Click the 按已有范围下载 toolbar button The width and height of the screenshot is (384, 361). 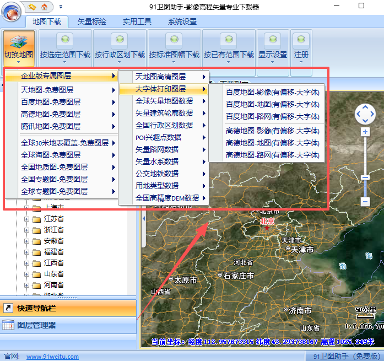point(229,48)
